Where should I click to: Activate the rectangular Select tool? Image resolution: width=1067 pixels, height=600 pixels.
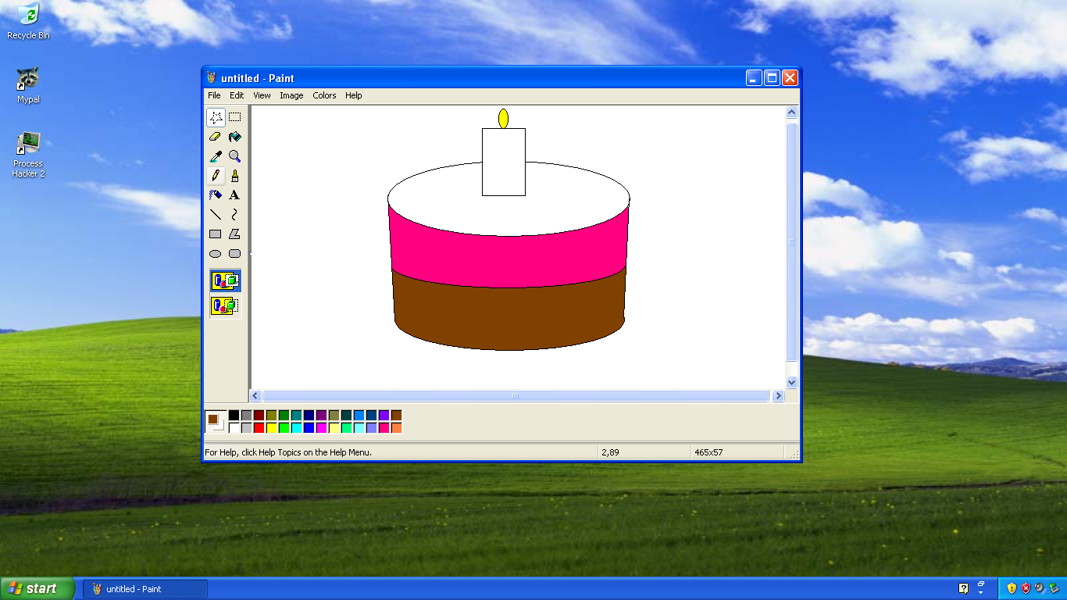(235, 117)
